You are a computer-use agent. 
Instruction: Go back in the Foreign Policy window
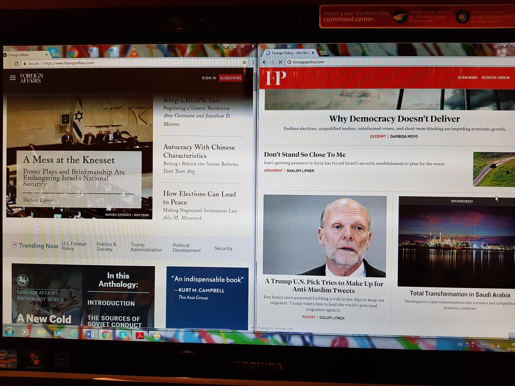coord(265,62)
